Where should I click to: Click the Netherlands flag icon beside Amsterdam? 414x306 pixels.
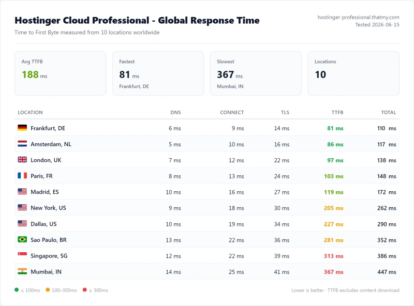click(x=22, y=144)
